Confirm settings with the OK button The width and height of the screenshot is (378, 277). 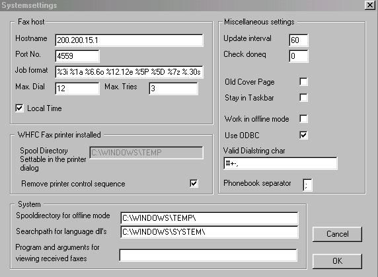337,261
